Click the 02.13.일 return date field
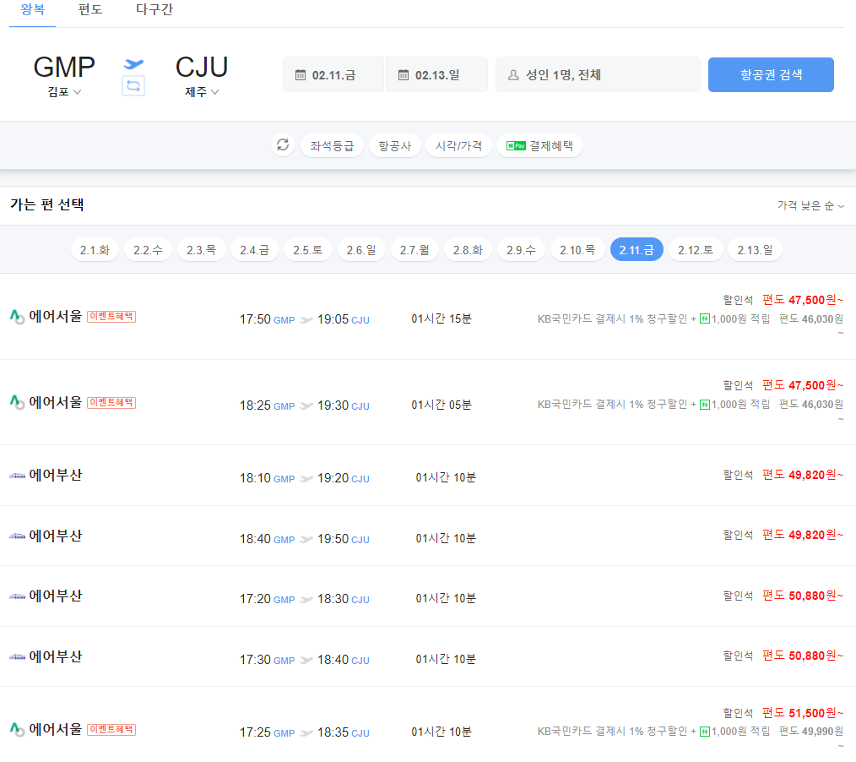The height and width of the screenshot is (762, 856). pos(436,75)
